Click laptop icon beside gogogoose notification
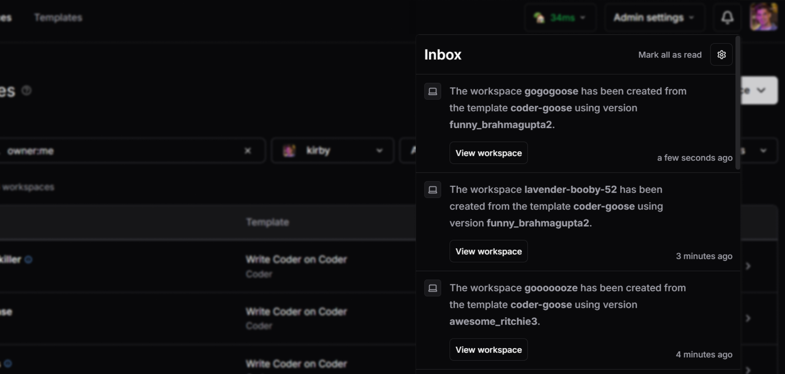 [432, 91]
